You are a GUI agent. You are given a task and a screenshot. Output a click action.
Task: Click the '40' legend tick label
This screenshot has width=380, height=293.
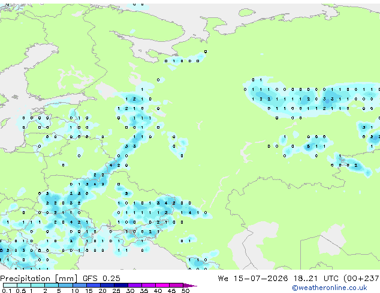tap(158, 291)
